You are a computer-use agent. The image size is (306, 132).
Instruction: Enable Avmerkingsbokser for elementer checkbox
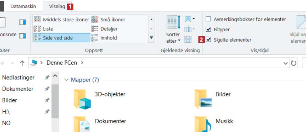(208, 19)
